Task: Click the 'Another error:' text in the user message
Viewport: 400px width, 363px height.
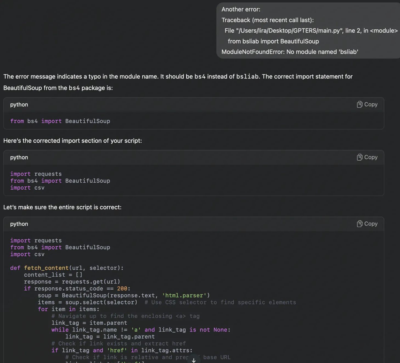Action: (x=241, y=9)
